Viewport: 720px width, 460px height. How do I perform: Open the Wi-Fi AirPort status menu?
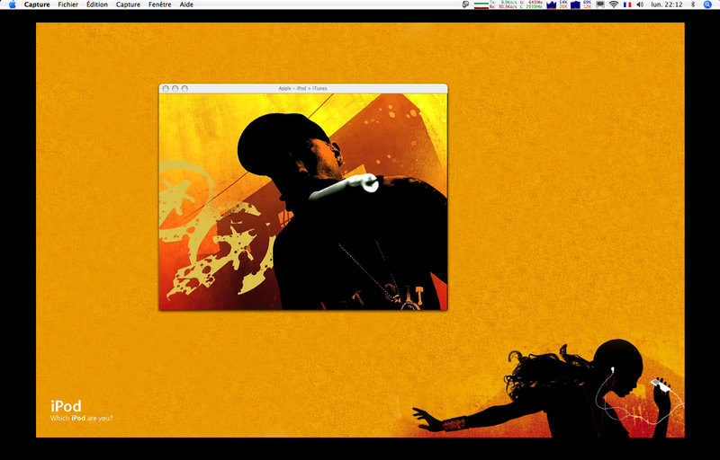(x=614, y=4)
